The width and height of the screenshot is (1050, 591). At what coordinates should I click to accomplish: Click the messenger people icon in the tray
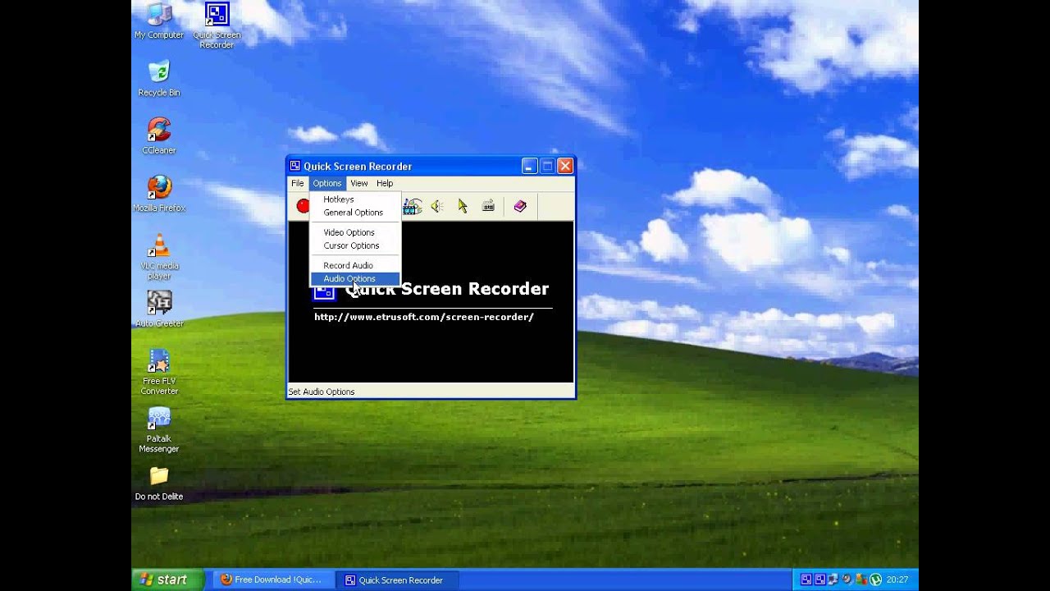(861, 580)
